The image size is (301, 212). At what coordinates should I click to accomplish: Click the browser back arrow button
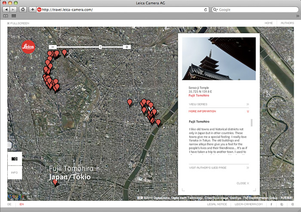6,9
